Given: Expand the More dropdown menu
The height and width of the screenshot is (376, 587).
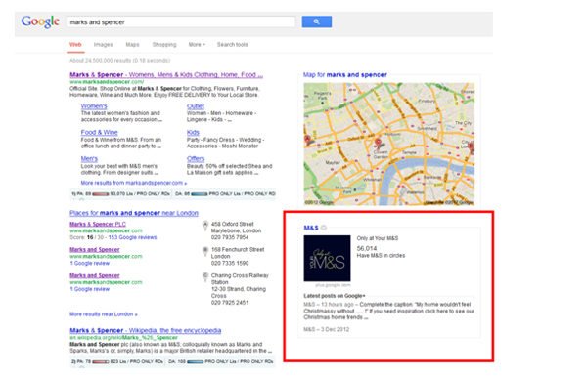Looking at the screenshot, I should (197, 45).
